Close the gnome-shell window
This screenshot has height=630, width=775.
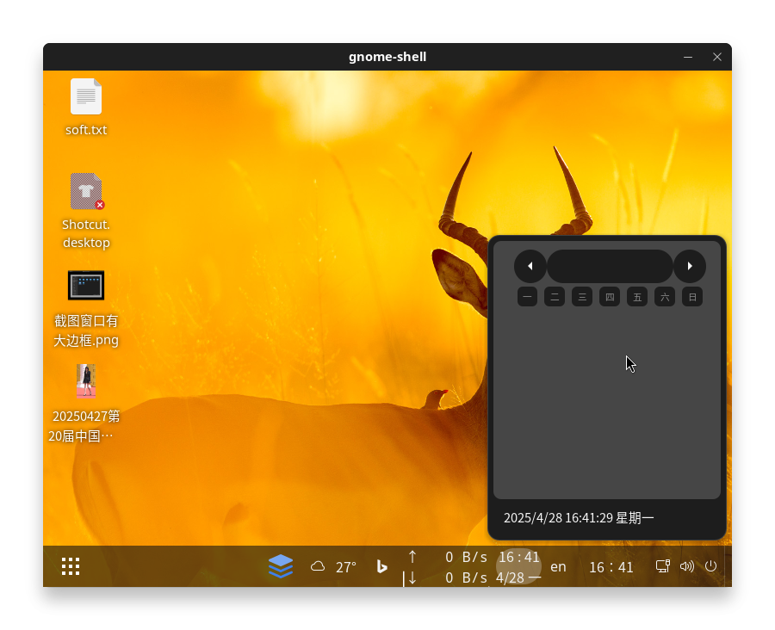pos(717,57)
